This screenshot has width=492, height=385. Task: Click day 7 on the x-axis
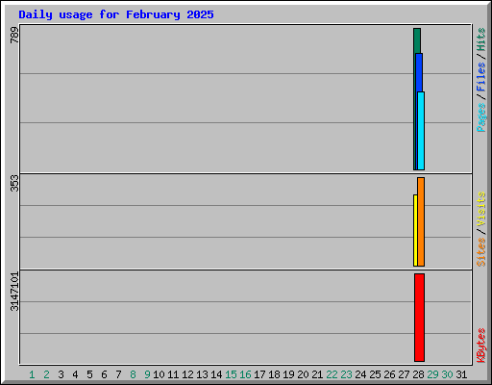118,374
